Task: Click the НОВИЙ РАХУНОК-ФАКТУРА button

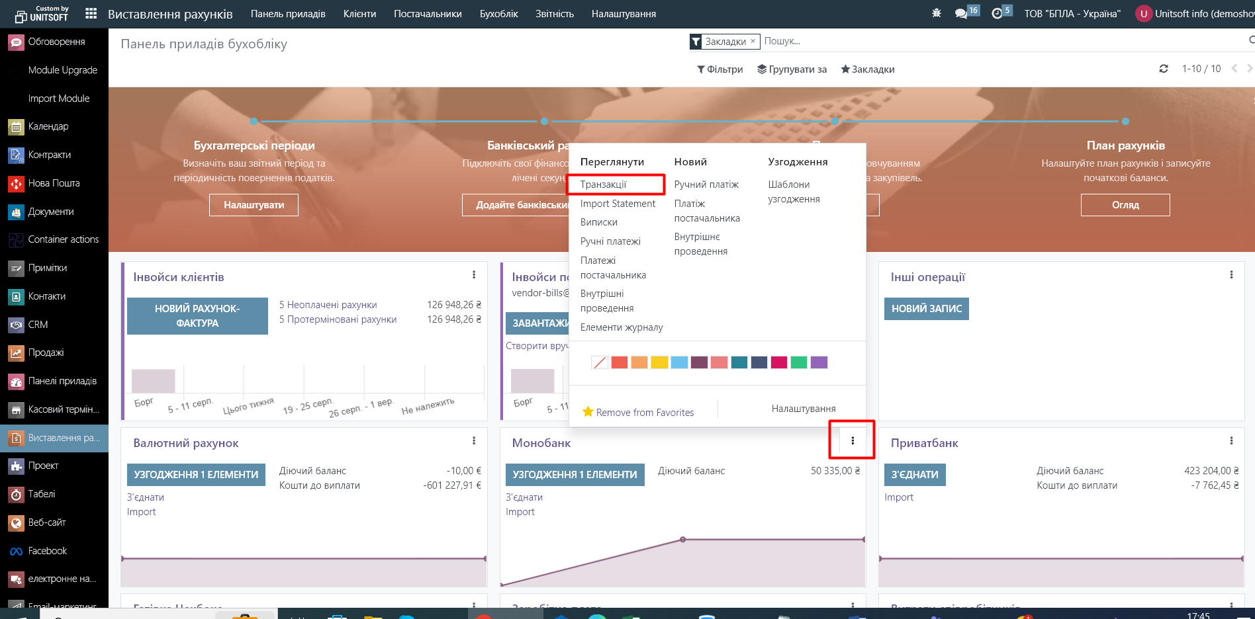Action: point(197,316)
